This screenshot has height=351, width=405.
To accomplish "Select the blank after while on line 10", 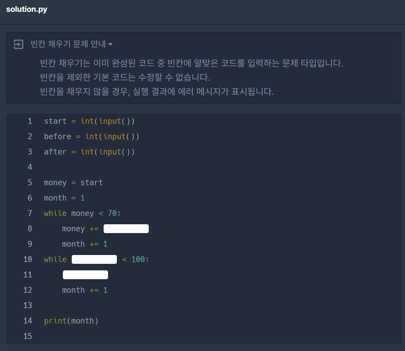I will 94,259.
